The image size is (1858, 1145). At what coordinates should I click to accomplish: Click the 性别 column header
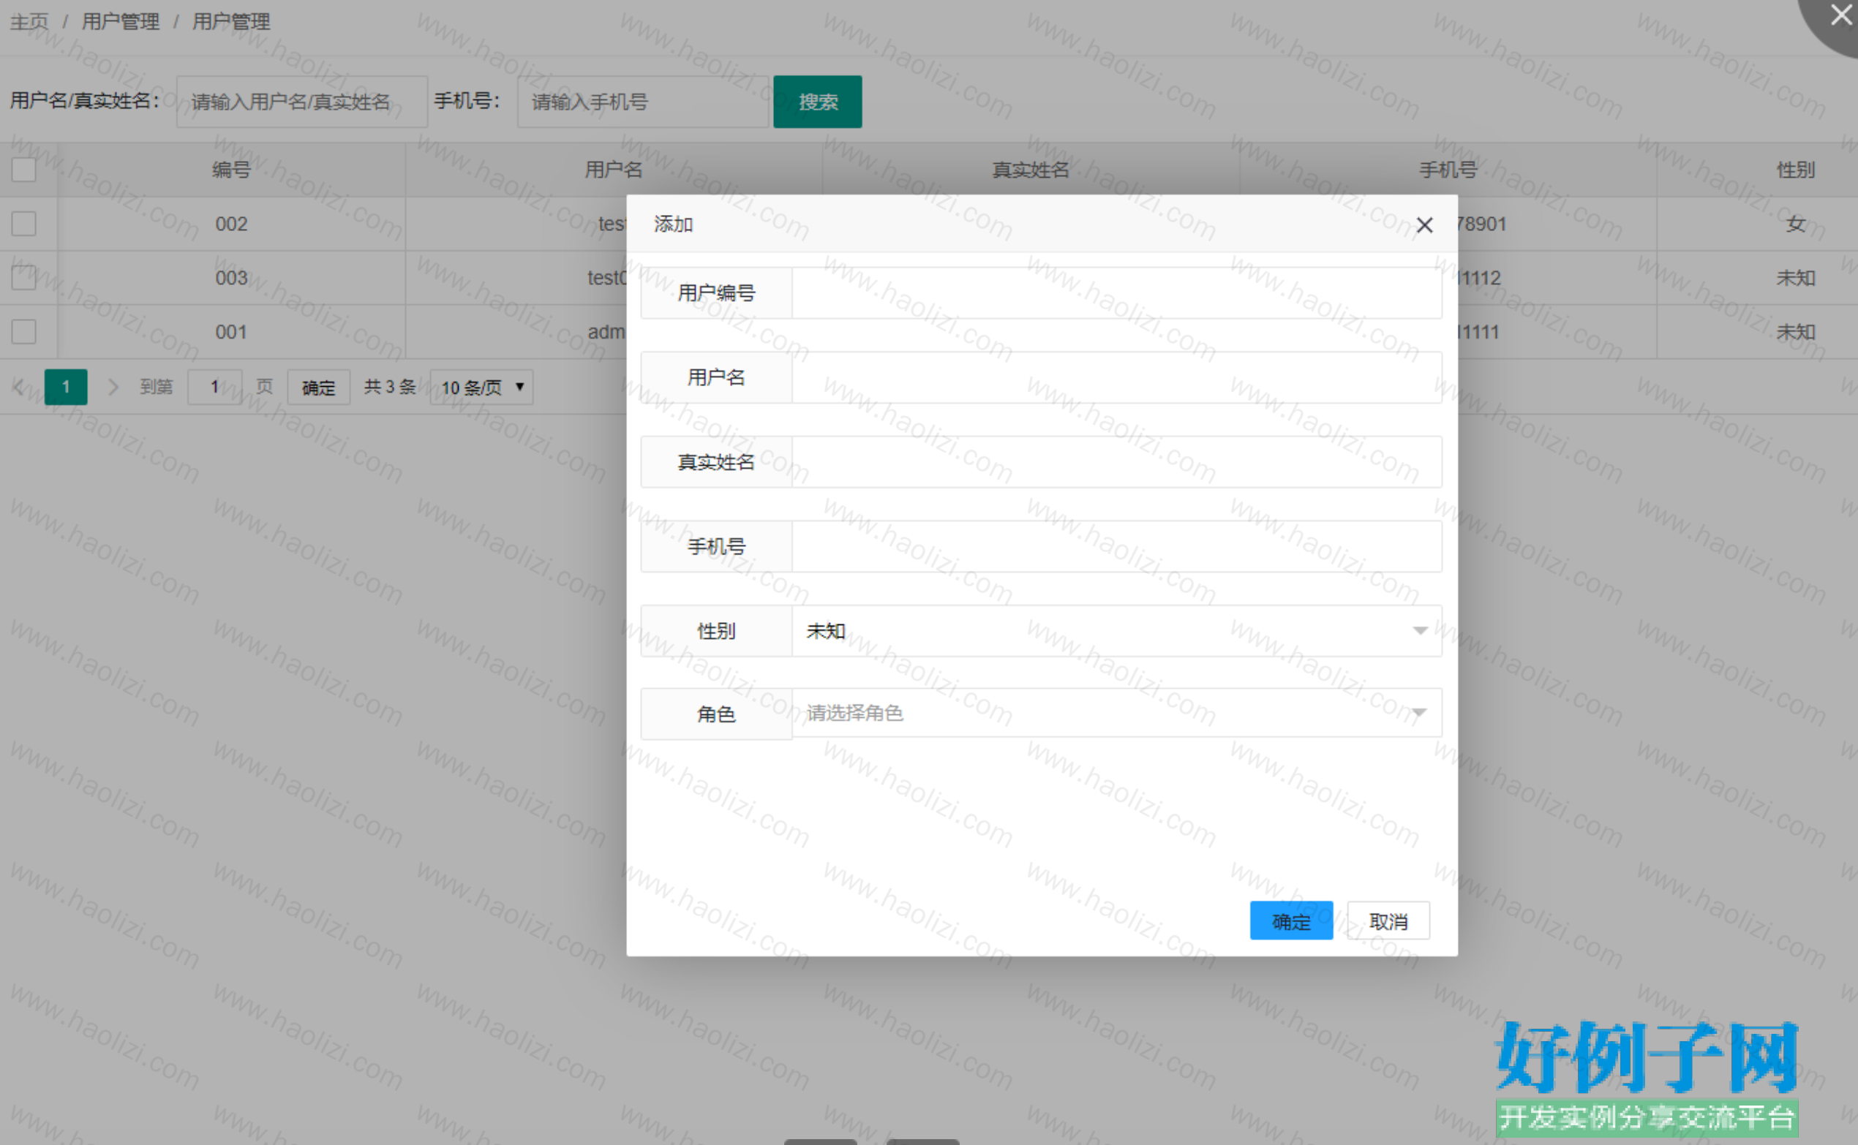(x=1796, y=170)
